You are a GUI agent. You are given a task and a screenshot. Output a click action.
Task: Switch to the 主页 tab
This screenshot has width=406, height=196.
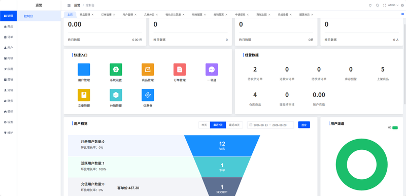70,15
